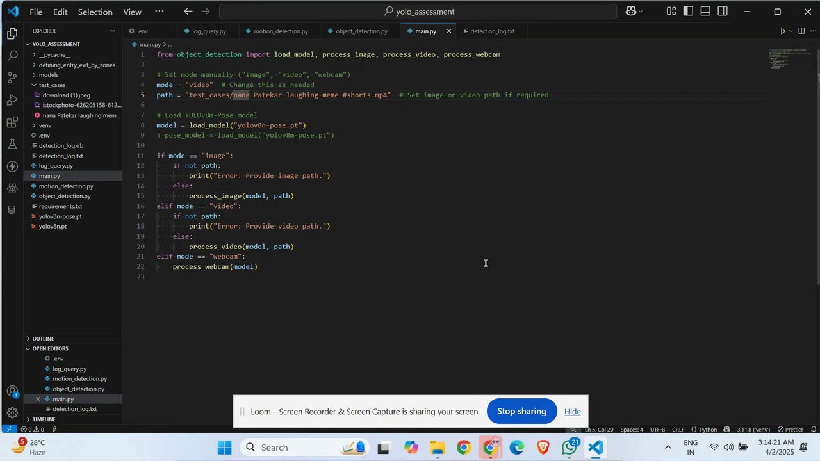Viewport: 820px width, 461px height.
Task: Open the Accounts menu in activity bar
Action: (x=12, y=391)
